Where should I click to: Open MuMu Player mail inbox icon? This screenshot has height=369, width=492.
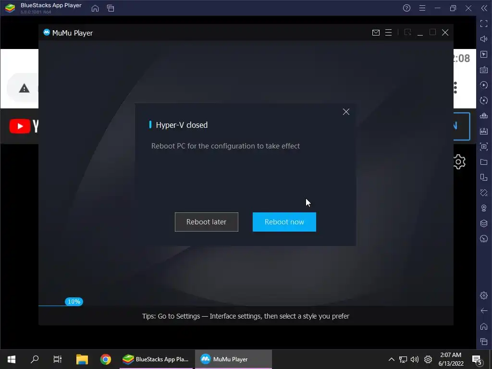pos(376,33)
